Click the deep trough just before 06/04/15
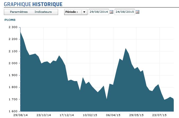This screenshot has width=179, height=118. tap(107, 99)
